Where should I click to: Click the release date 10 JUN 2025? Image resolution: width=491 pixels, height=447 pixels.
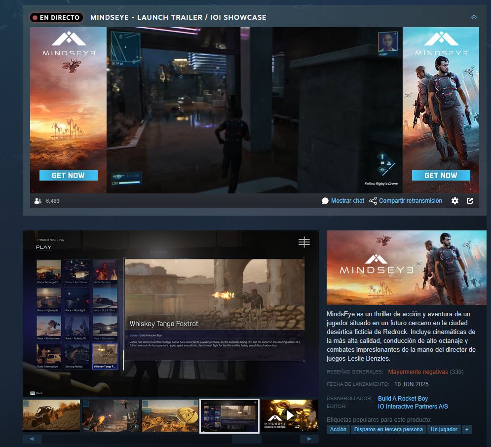click(412, 384)
